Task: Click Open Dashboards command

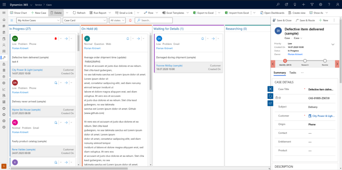Action: [272, 13]
